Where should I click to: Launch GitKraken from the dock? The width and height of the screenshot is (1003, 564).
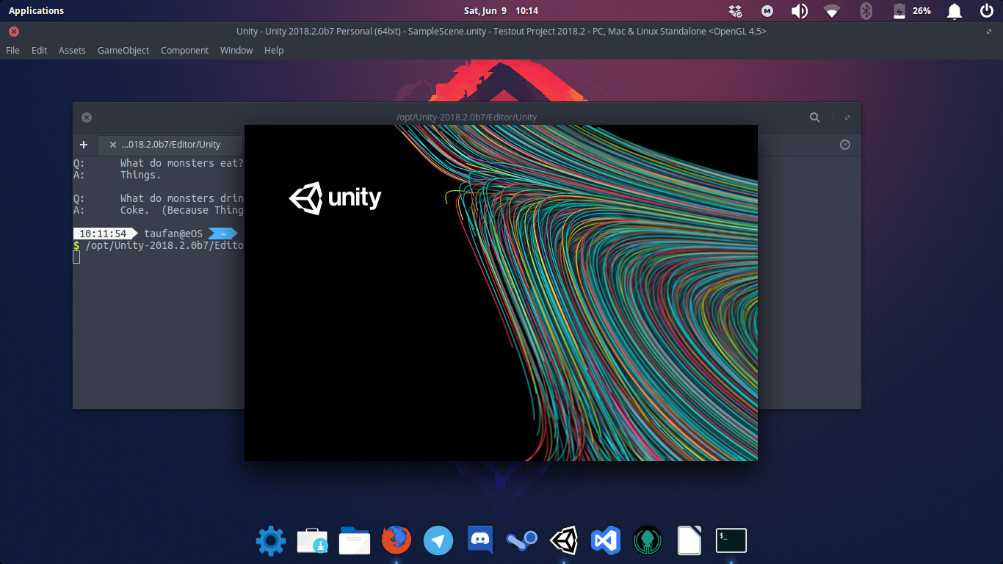[x=648, y=540]
